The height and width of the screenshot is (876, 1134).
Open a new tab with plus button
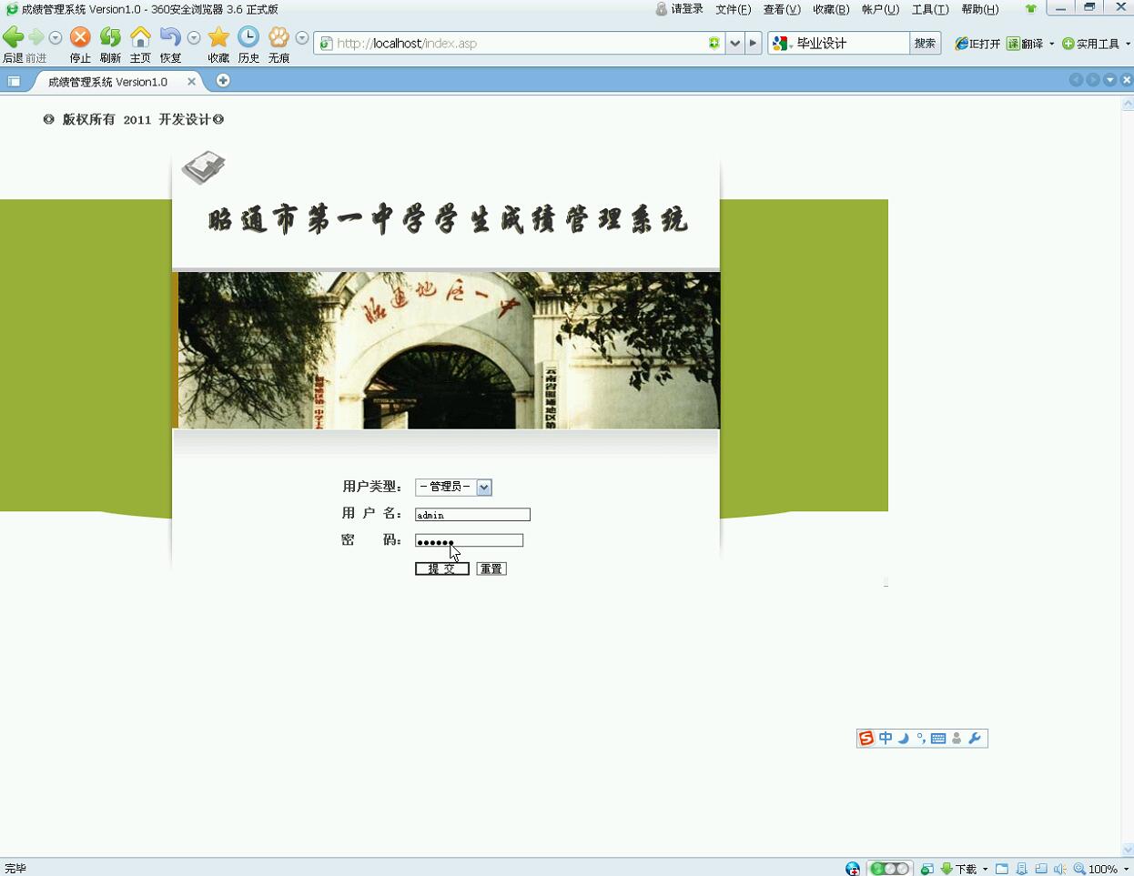[223, 80]
